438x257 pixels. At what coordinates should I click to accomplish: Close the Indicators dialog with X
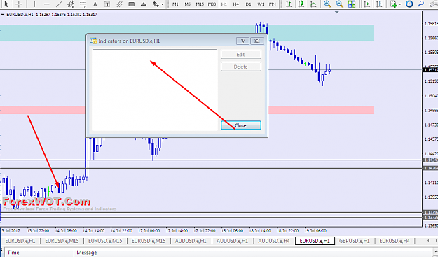click(257, 41)
